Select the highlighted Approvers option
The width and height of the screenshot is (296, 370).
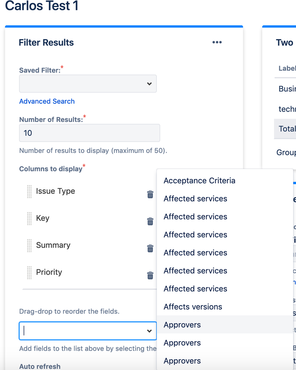pos(182,325)
